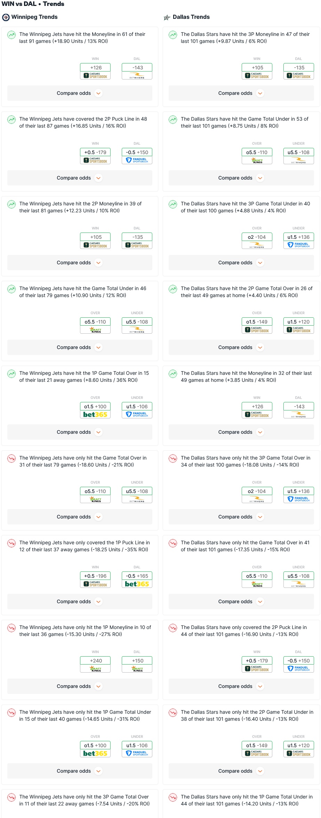Select u1.5 +120 in Dallas 2P Game Total Under card
The width and height of the screenshot is (321, 818).
point(298,745)
